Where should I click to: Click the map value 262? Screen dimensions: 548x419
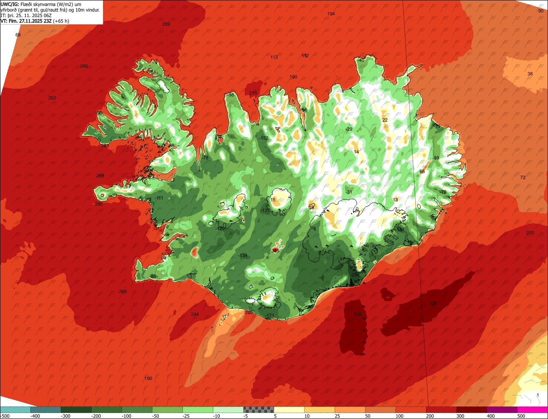[x=52, y=98]
